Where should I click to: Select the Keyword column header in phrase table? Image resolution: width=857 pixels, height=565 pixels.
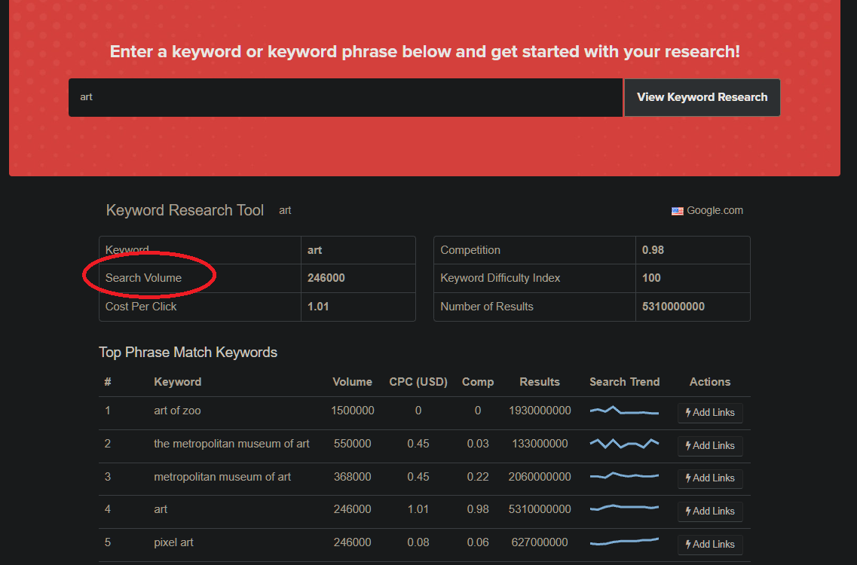178,382
